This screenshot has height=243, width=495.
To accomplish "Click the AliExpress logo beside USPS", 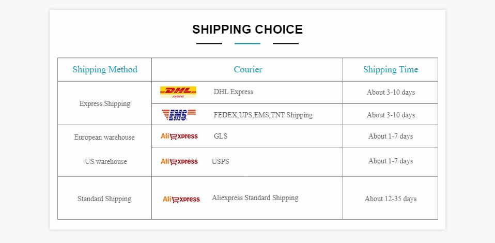I will tap(179, 161).
